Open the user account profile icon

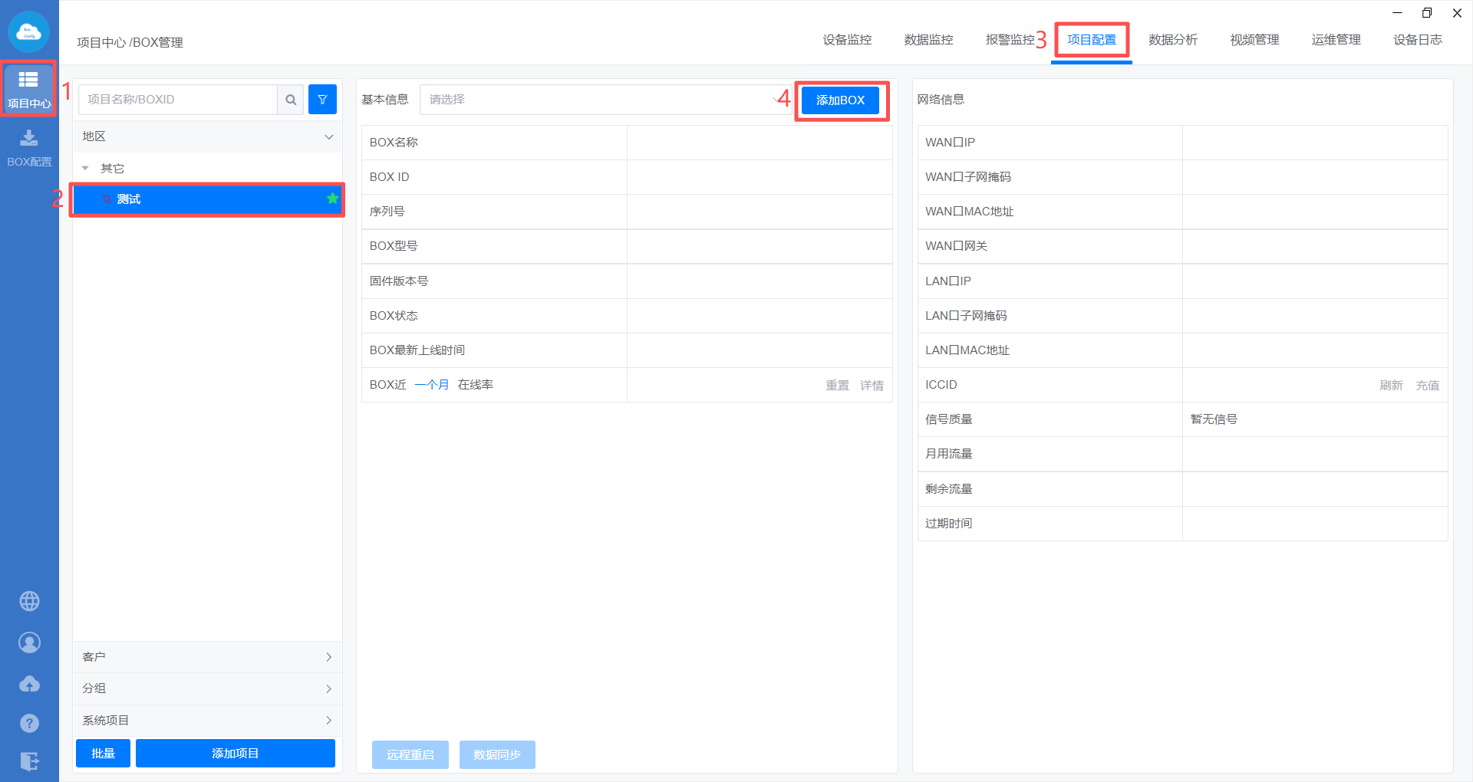click(x=29, y=642)
